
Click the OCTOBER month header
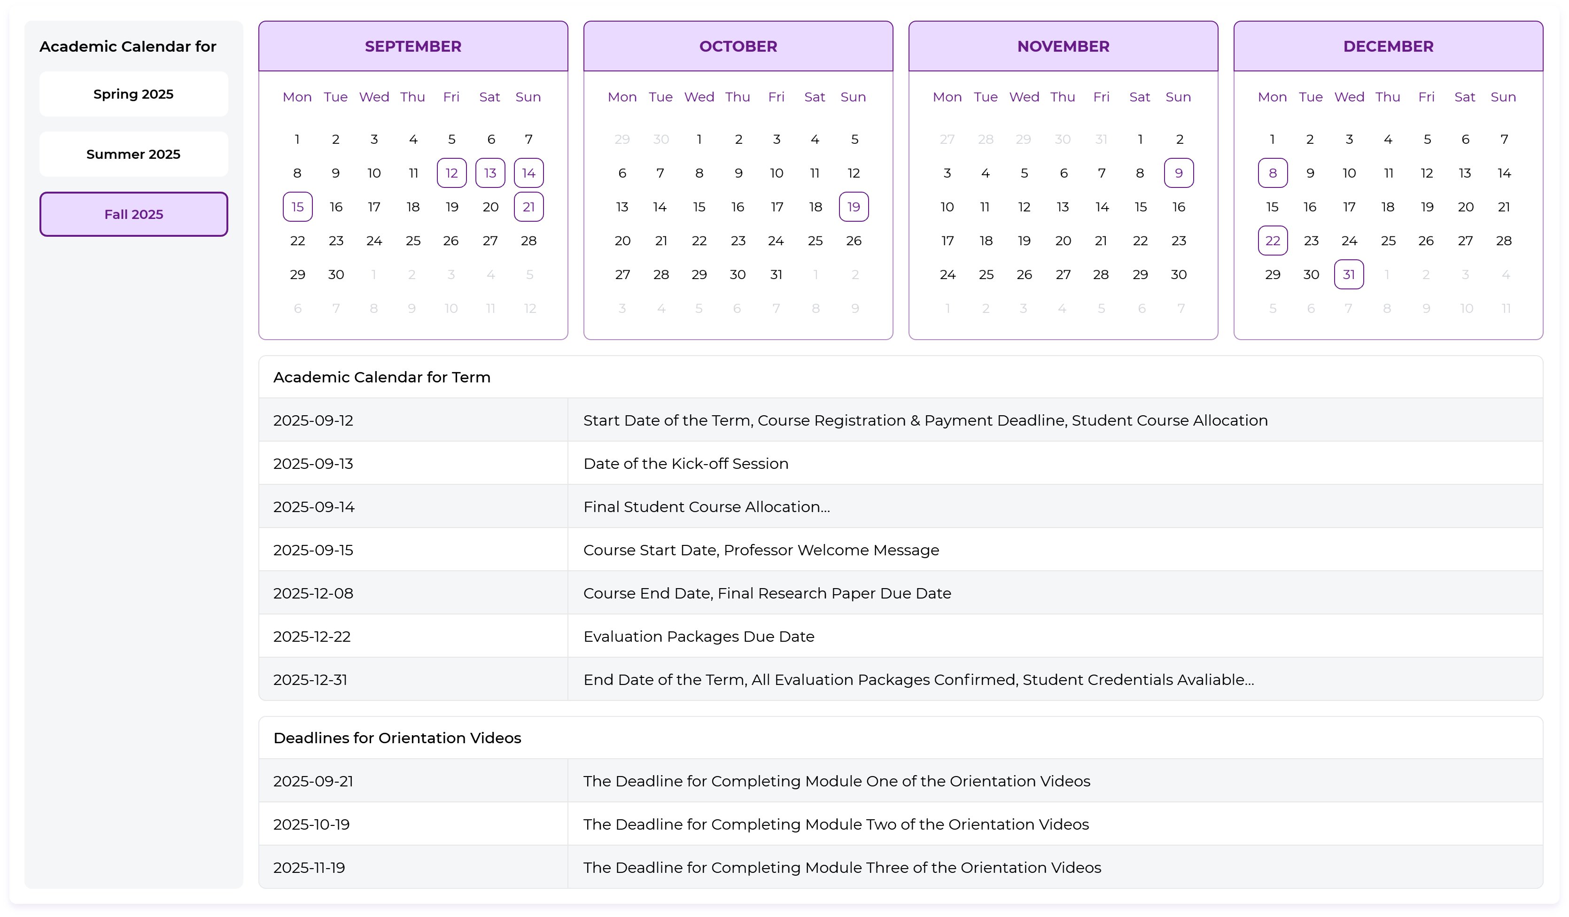click(738, 46)
